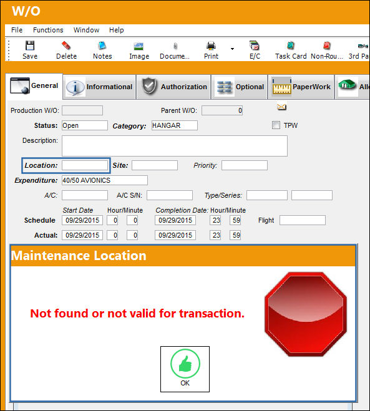This screenshot has width=370, height=411.
Task: Click the A/C input field
Action: (x=85, y=195)
